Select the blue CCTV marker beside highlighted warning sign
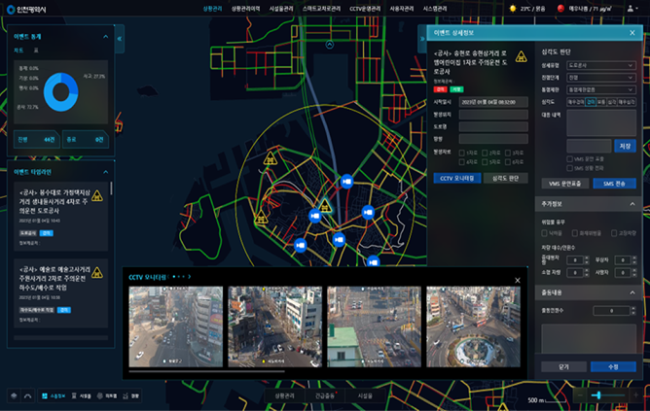This screenshot has width=650, height=411. [x=315, y=216]
